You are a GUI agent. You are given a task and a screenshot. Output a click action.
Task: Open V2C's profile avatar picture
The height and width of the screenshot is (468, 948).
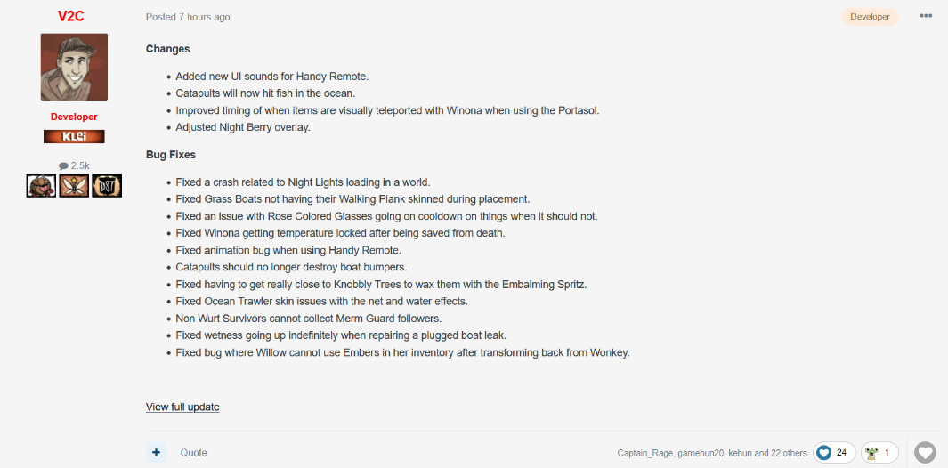tap(74, 67)
